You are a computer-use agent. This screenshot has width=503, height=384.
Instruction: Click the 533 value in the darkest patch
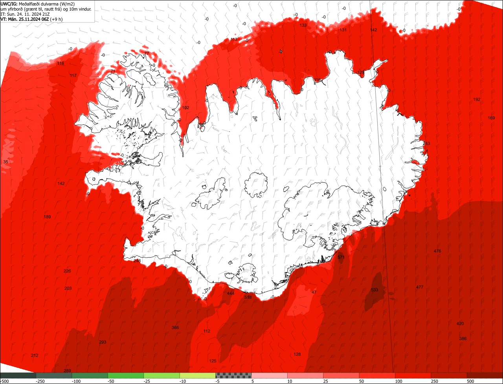(x=374, y=290)
